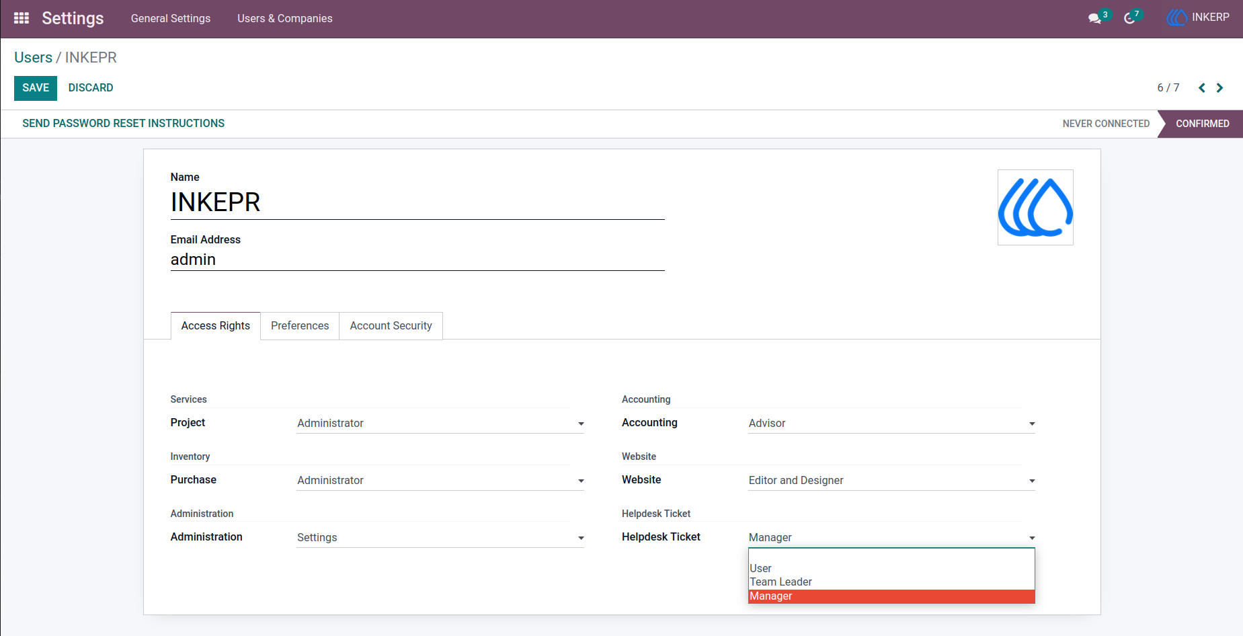Click the Settings app title
Screen dimensions: 1243x636
coord(73,18)
